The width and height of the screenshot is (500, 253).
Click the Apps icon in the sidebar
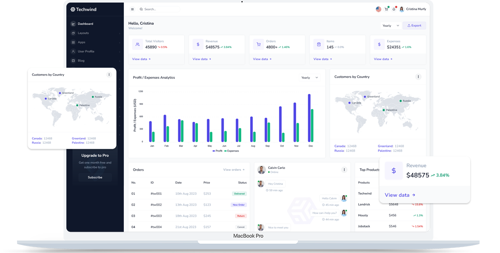(73, 42)
